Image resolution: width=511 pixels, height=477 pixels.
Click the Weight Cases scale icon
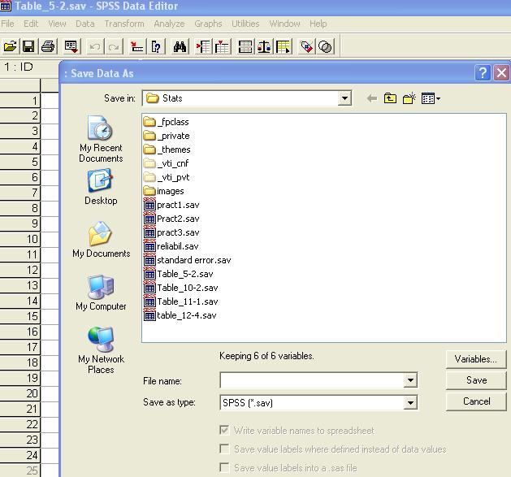coord(264,47)
